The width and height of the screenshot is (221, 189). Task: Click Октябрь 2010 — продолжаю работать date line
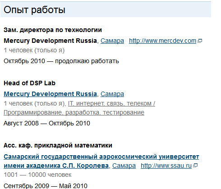pyautogui.click(x=61, y=61)
